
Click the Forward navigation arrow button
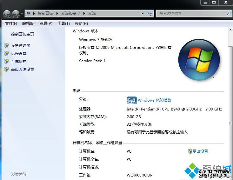point(16,14)
